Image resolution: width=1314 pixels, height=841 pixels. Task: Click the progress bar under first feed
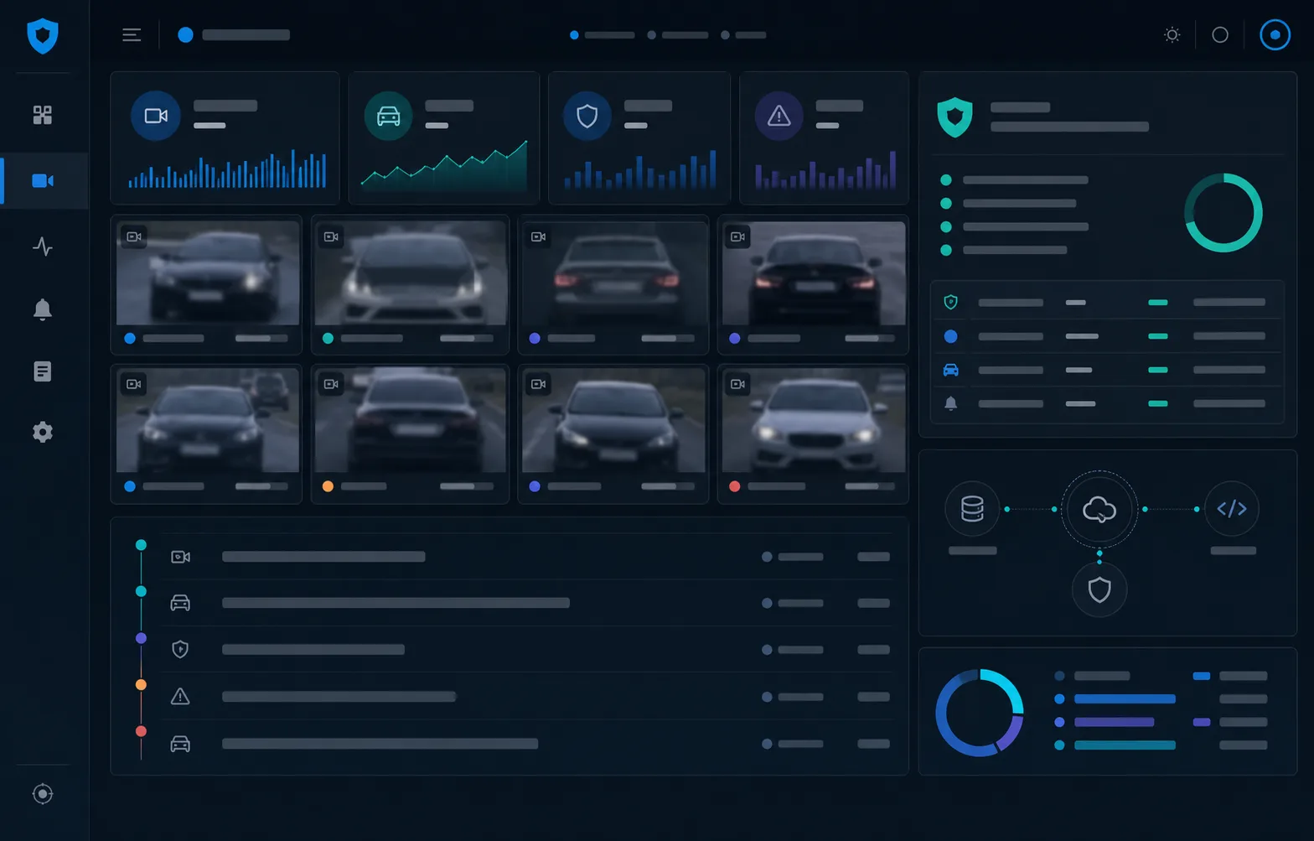pos(261,338)
